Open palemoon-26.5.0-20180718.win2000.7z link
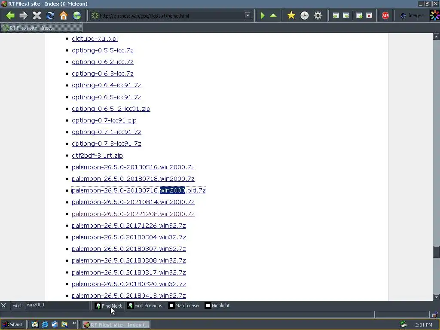The width and height of the screenshot is (440, 330). click(133, 179)
